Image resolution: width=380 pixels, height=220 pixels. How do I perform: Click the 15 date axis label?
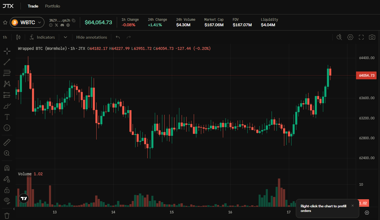[x=172, y=212]
